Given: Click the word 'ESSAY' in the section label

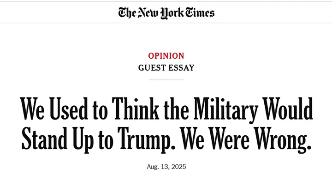Looking at the screenshot, I should 182,68.
